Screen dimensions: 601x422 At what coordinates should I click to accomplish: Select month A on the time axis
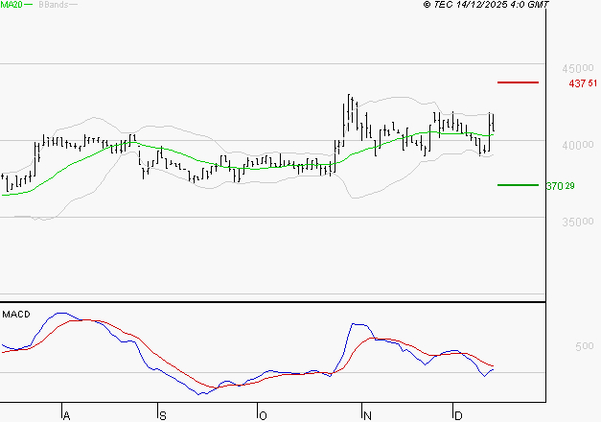tap(66, 414)
